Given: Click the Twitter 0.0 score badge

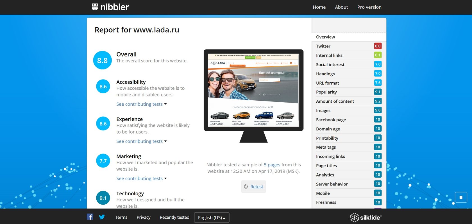Looking at the screenshot, I should coord(378,46).
